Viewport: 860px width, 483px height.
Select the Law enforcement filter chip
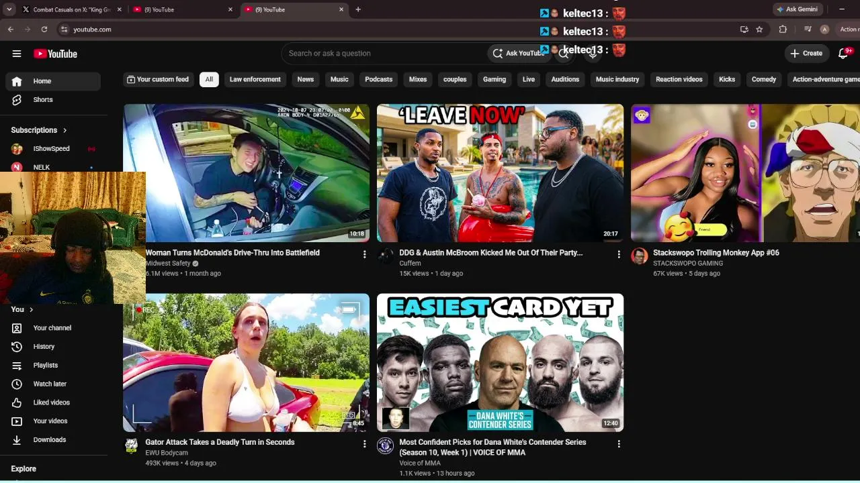255,79
